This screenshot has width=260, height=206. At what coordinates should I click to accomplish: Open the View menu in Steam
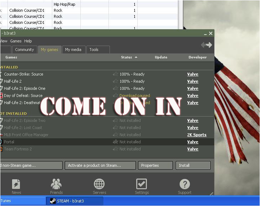tap(4, 41)
